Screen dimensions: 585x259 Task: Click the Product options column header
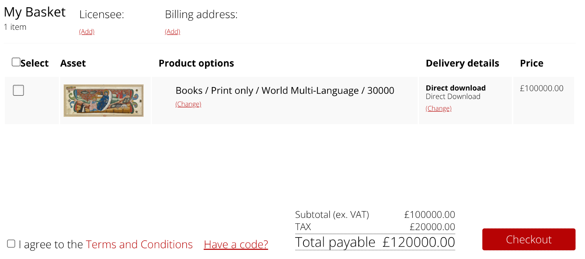click(196, 63)
